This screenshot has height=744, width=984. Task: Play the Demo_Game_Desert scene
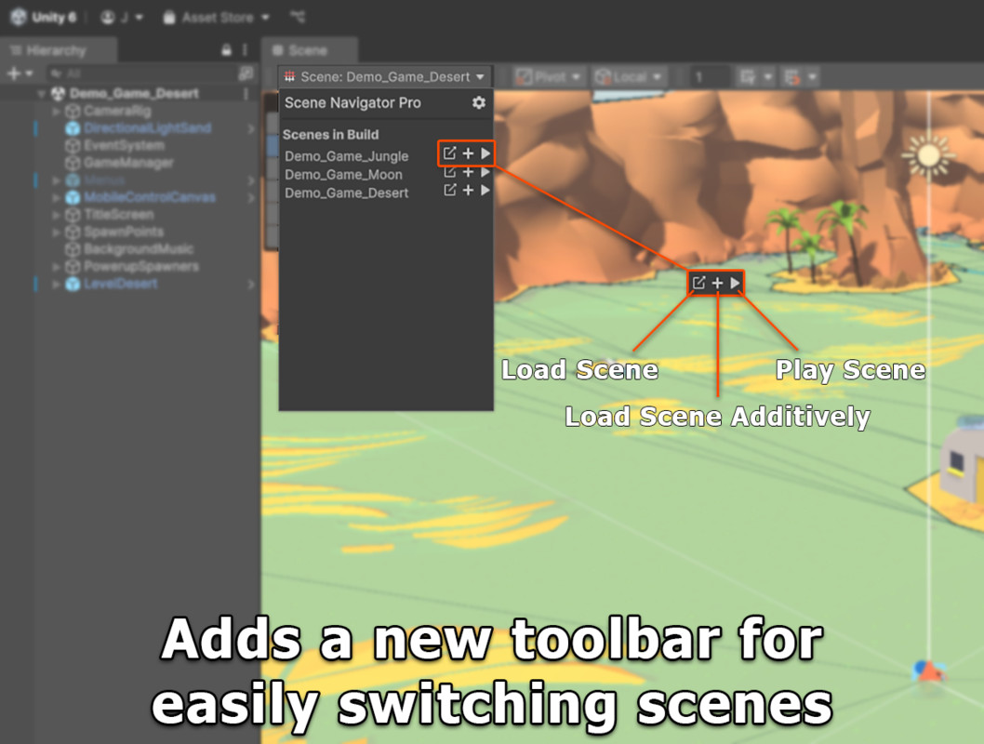(485, 190)
